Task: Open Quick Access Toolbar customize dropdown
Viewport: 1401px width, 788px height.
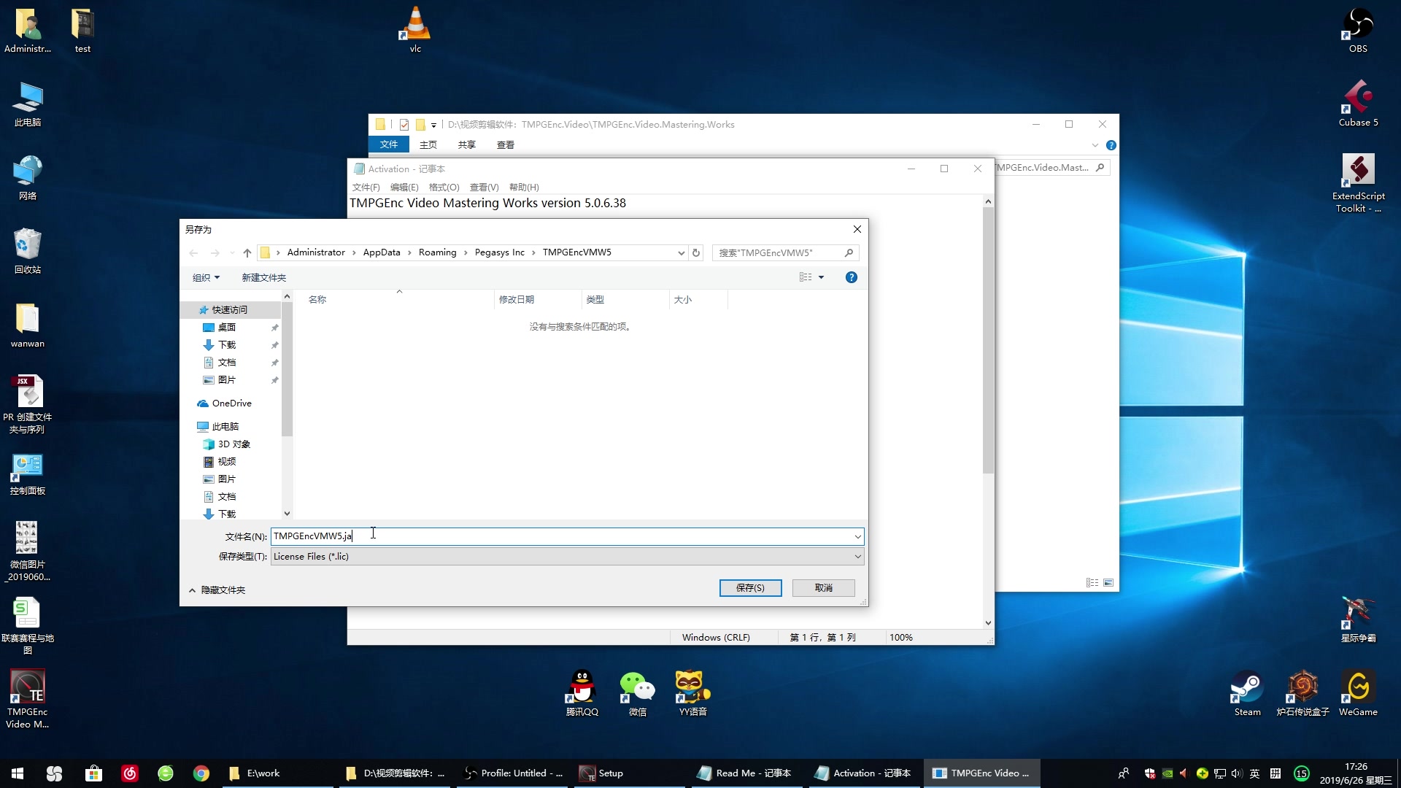Action: point(433,125)
